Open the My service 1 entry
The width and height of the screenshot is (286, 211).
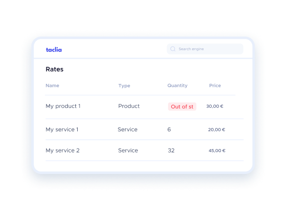(x=62, y=129)
